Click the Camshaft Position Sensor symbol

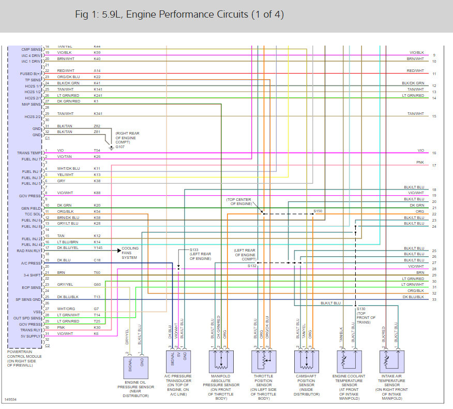click(x=307, y=361)
